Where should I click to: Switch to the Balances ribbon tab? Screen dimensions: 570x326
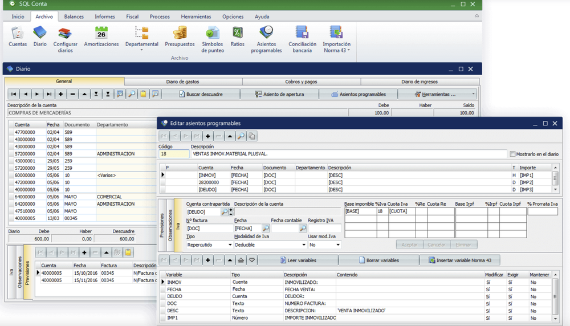point(74,17)
